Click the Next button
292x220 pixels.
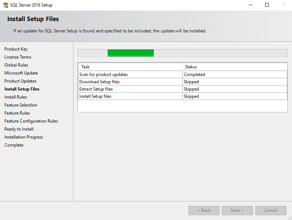(x=237, y=211)
